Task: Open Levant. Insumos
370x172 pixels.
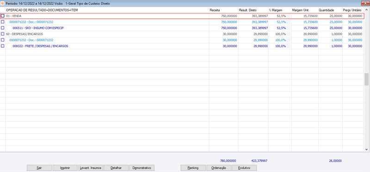Action: click(x=91, y=168)
